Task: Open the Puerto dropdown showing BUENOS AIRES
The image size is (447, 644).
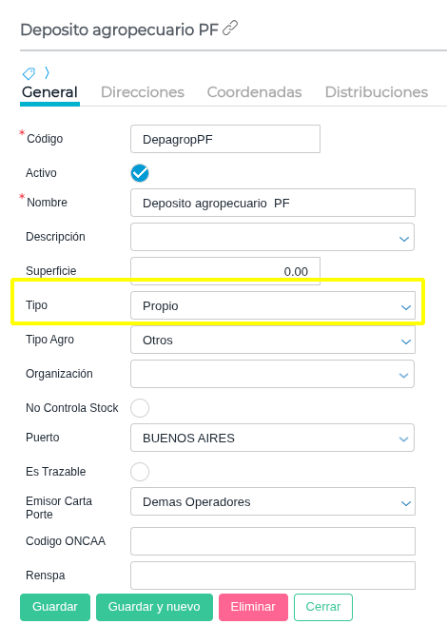Action: pos(273,438)
